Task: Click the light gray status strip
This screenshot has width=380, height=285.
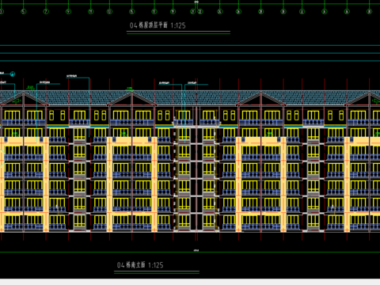Action: pos(190,282)
